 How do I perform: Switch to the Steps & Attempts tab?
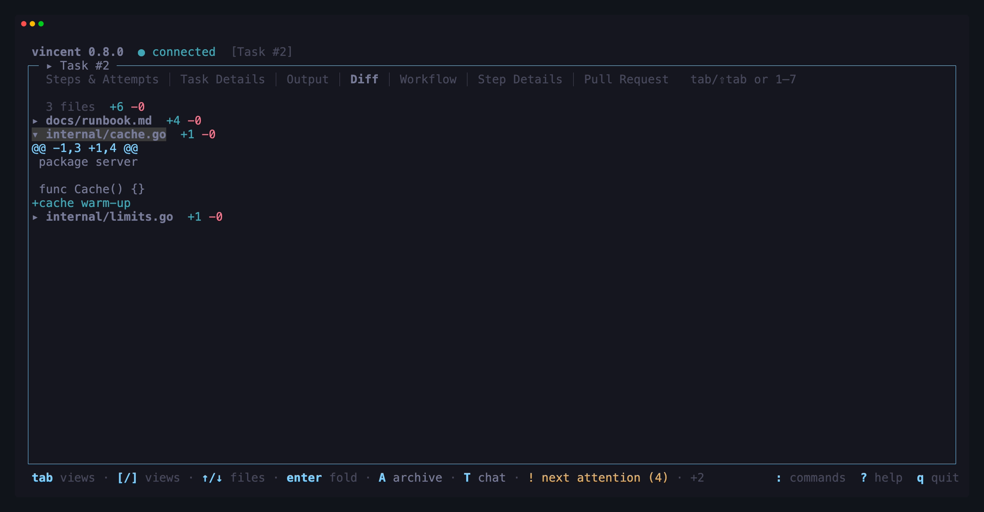pos(102,79)
